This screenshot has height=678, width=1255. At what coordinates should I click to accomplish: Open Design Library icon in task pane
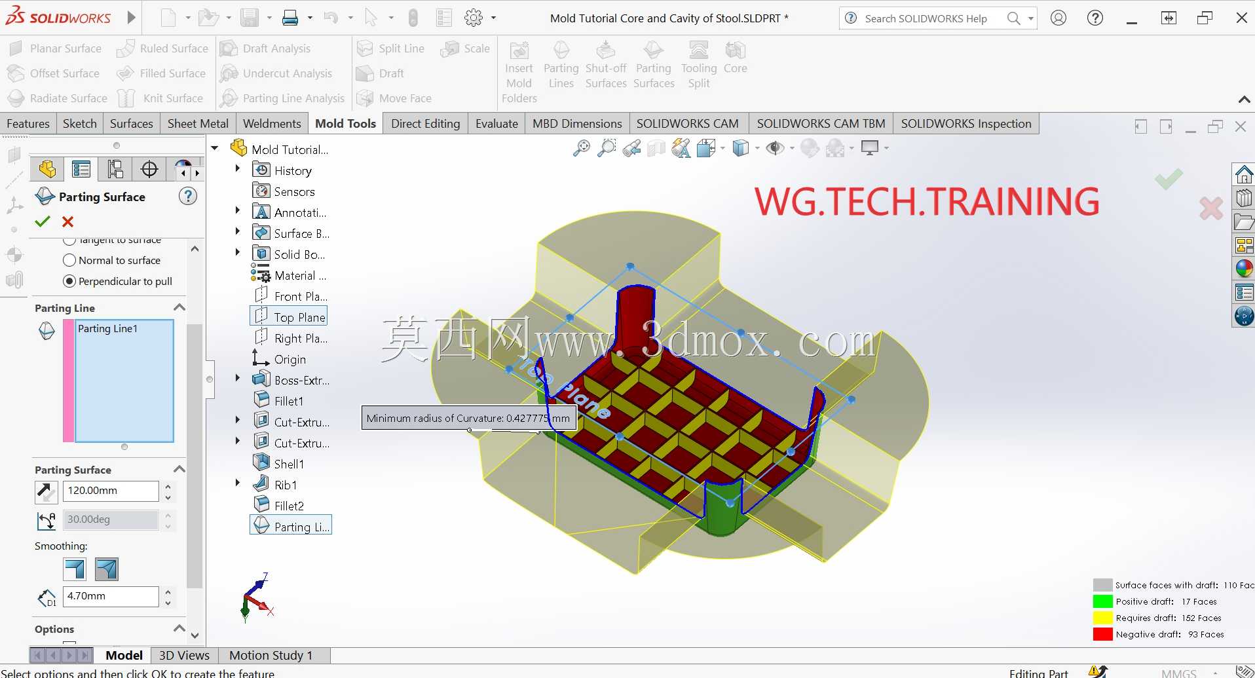[x=1244, y=198]
